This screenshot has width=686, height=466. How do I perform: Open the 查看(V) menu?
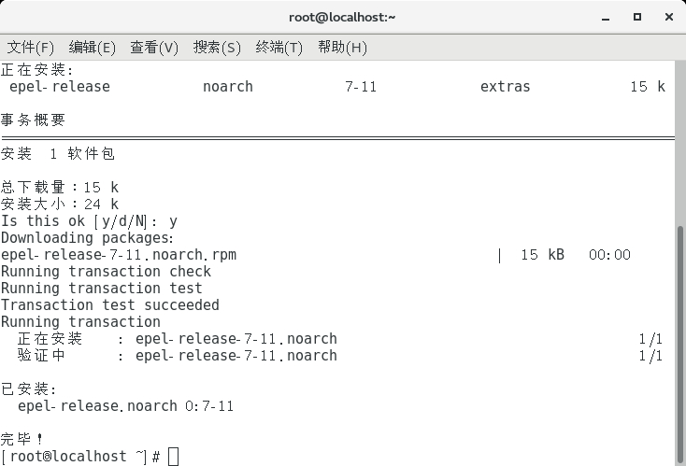coord(154,48)
